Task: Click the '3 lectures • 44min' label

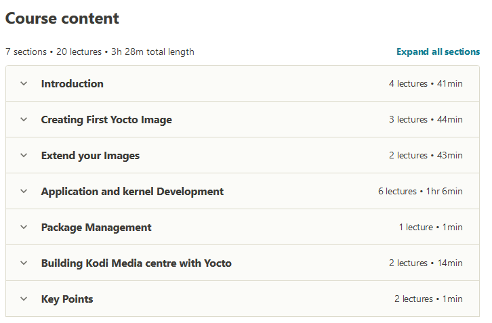Action: point(426,119)
